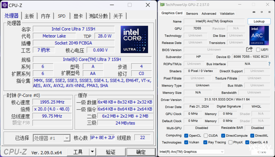The image size is (275, 157).
Task: Click the HP subvendor value in GPU-Z
Action: click(198, 57)
